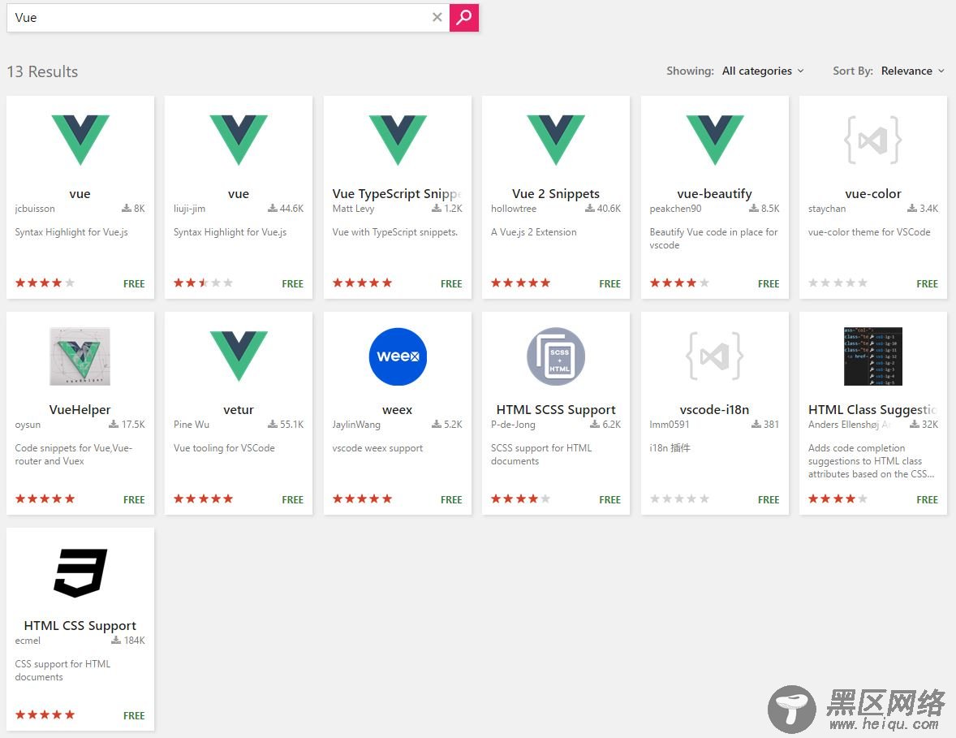This screenshot has height=738, width=956.
Task: Click description 'vscode weex support'
Action: pos(377,448)
